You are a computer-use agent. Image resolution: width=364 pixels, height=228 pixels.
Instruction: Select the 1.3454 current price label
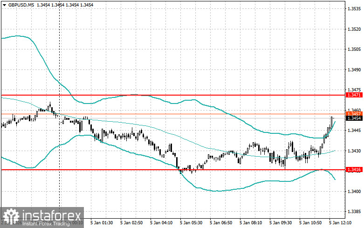354,118
